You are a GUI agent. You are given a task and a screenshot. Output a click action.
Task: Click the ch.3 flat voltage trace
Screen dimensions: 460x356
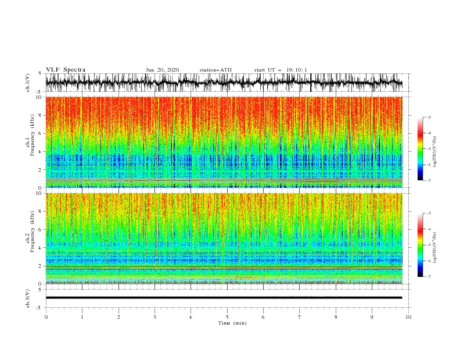pos(224,298)
